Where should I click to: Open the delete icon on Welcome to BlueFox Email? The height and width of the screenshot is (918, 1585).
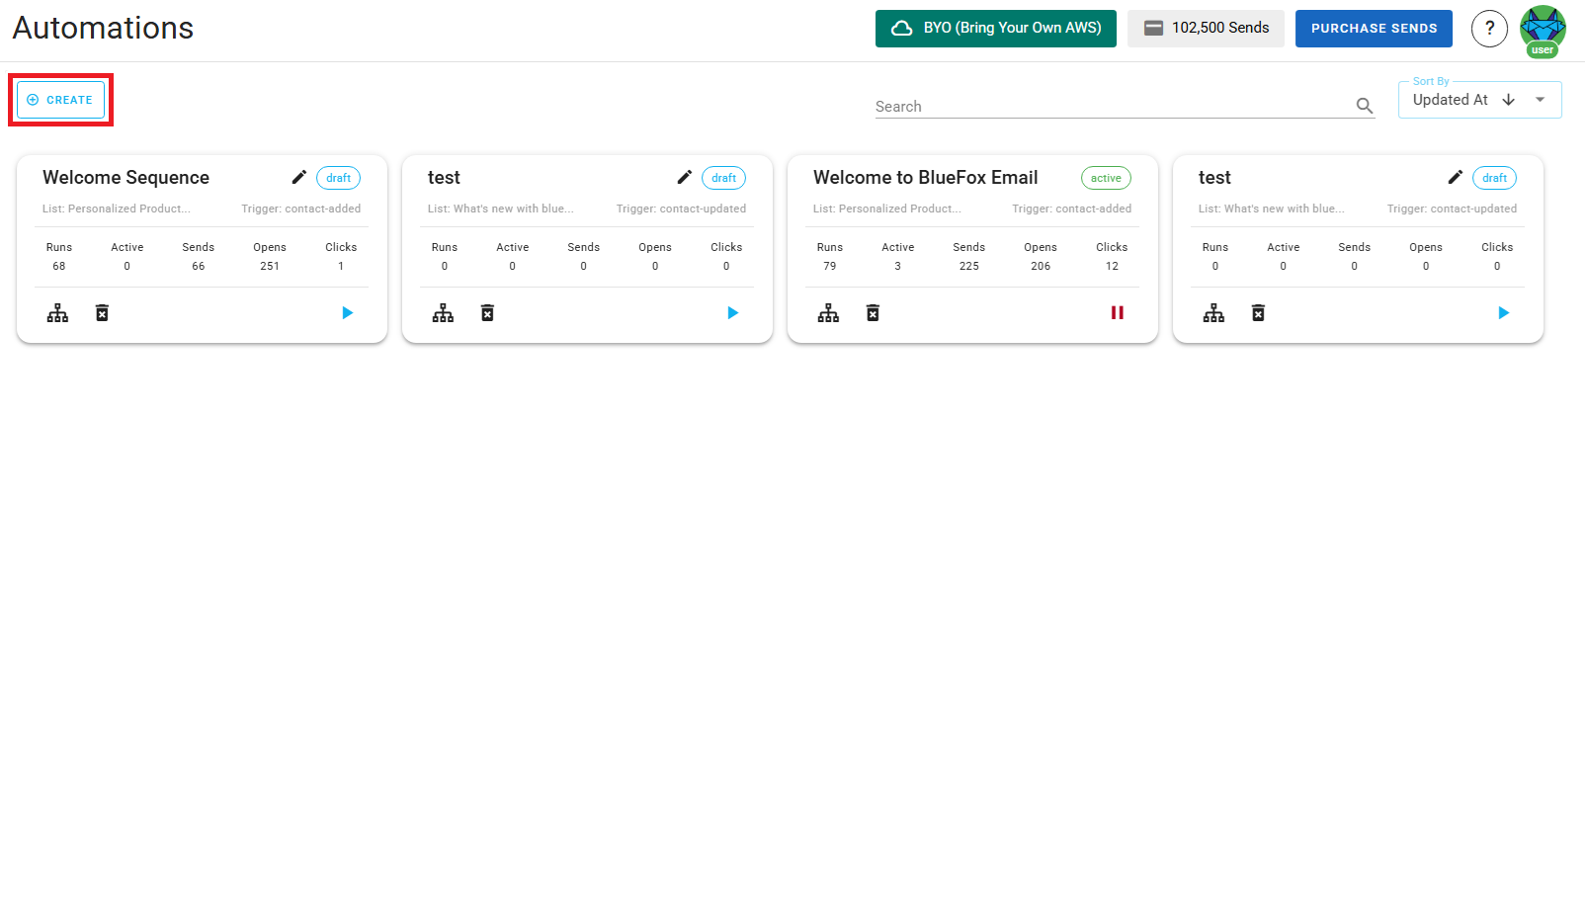point(873,312)
